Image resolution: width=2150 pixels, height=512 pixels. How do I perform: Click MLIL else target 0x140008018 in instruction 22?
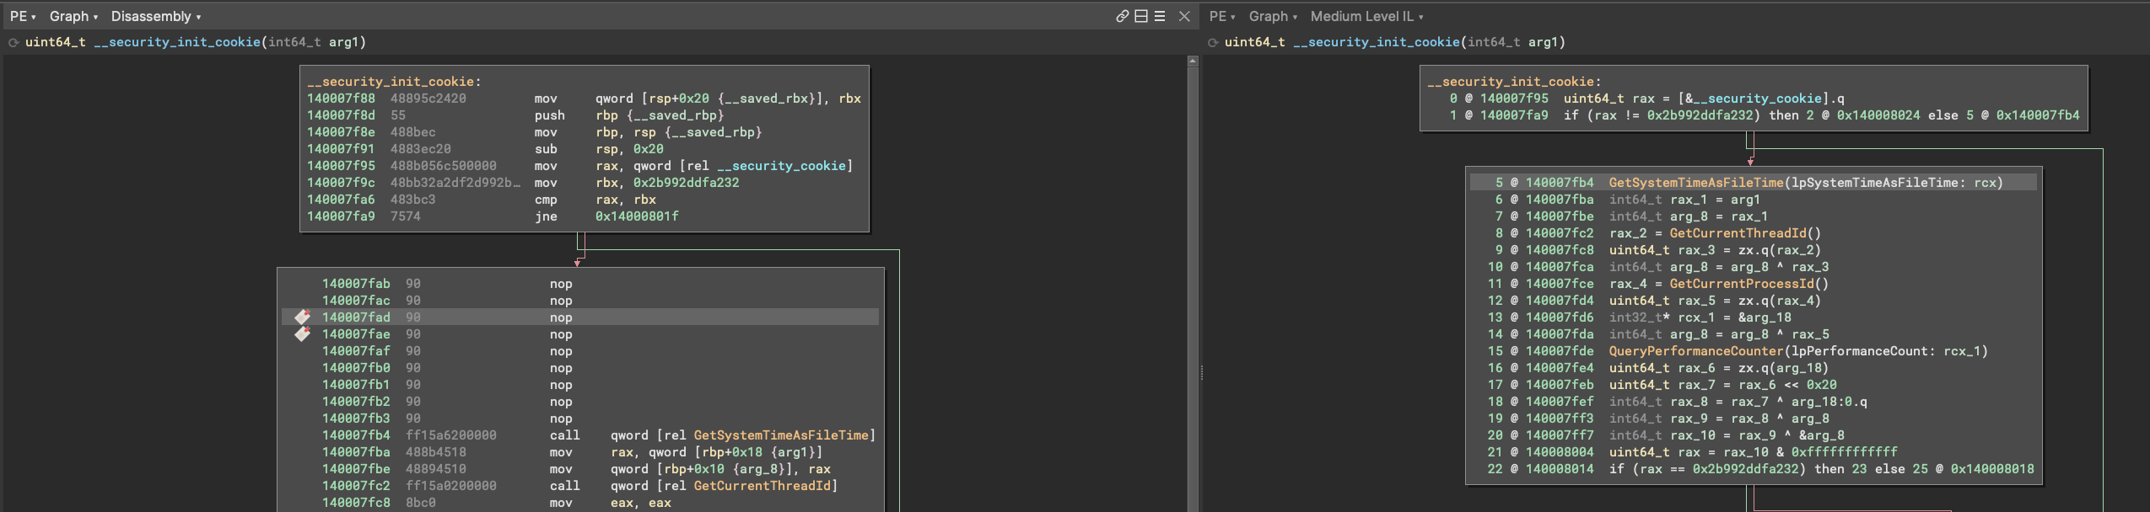click(x=1992, y=469)
